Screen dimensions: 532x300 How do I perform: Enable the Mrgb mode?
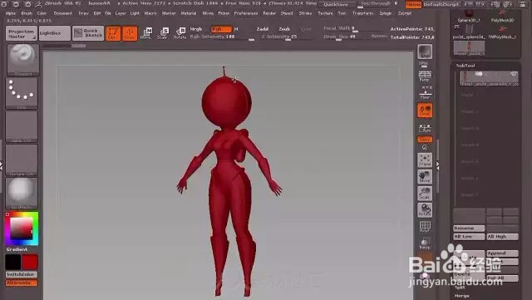196,29
